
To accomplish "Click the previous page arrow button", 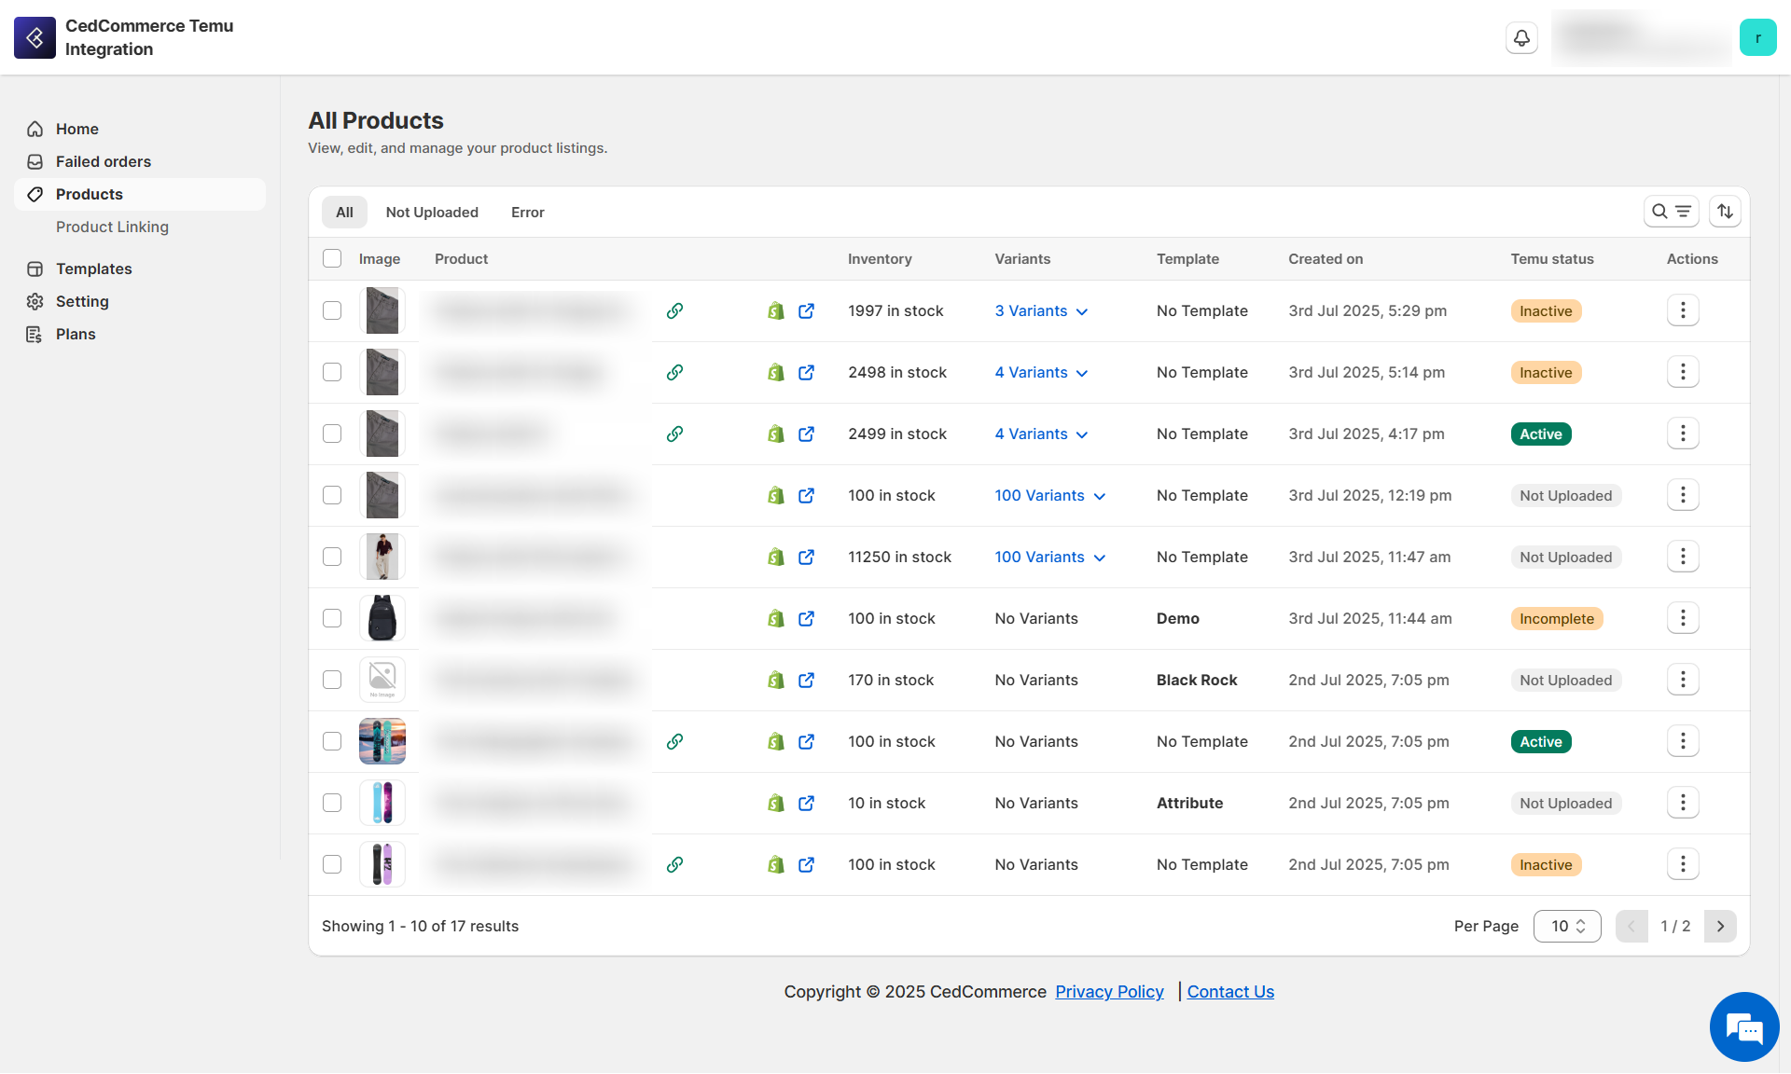I will pyautogui.click(x=1631, y=926).
